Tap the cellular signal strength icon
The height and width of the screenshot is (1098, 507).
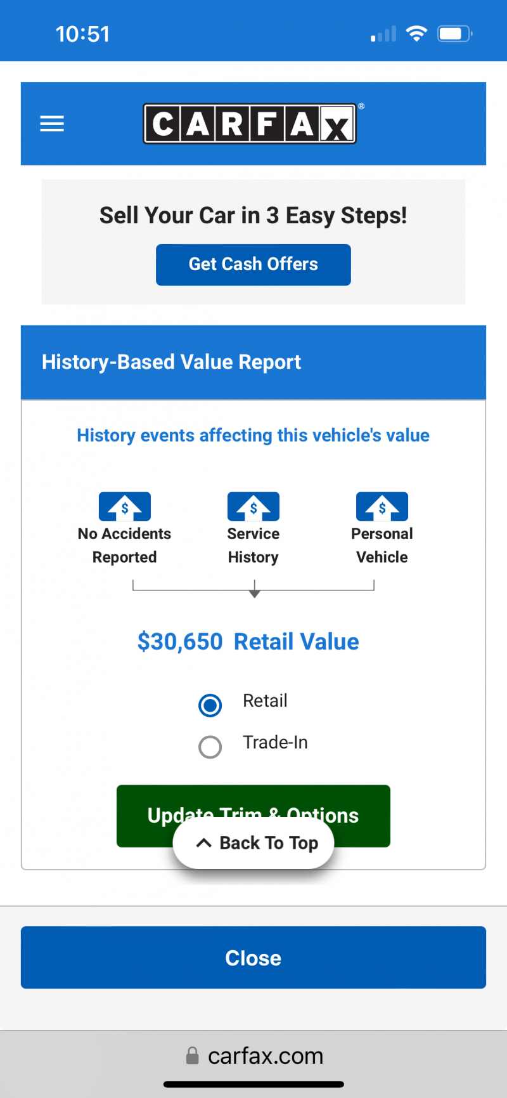[x=383, y=34]
